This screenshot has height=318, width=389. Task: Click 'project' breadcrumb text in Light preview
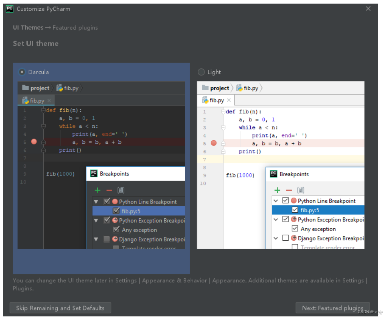pos(219,88)
